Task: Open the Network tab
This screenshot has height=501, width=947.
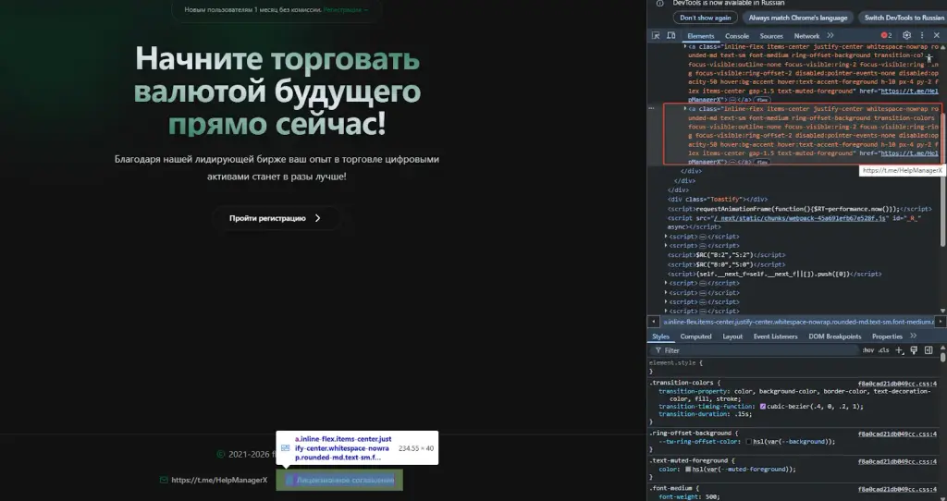Action: (806, 36)
